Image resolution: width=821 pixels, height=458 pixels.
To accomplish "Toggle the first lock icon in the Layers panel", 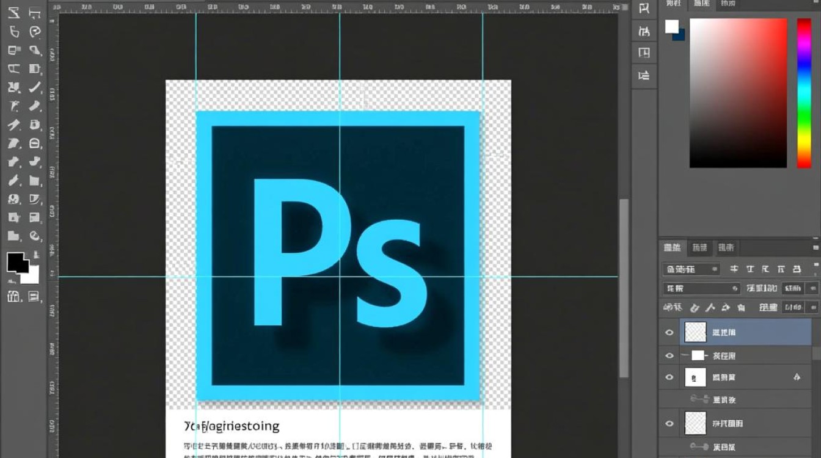I will pos(695,308).
